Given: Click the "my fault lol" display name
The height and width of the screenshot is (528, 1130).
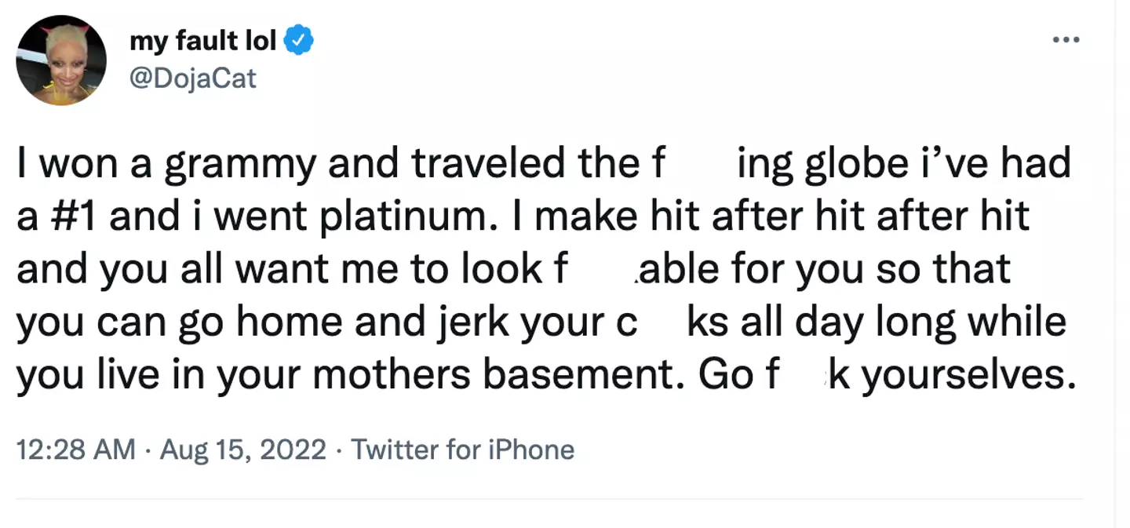Looking at the screenshot, I should 202,41.
